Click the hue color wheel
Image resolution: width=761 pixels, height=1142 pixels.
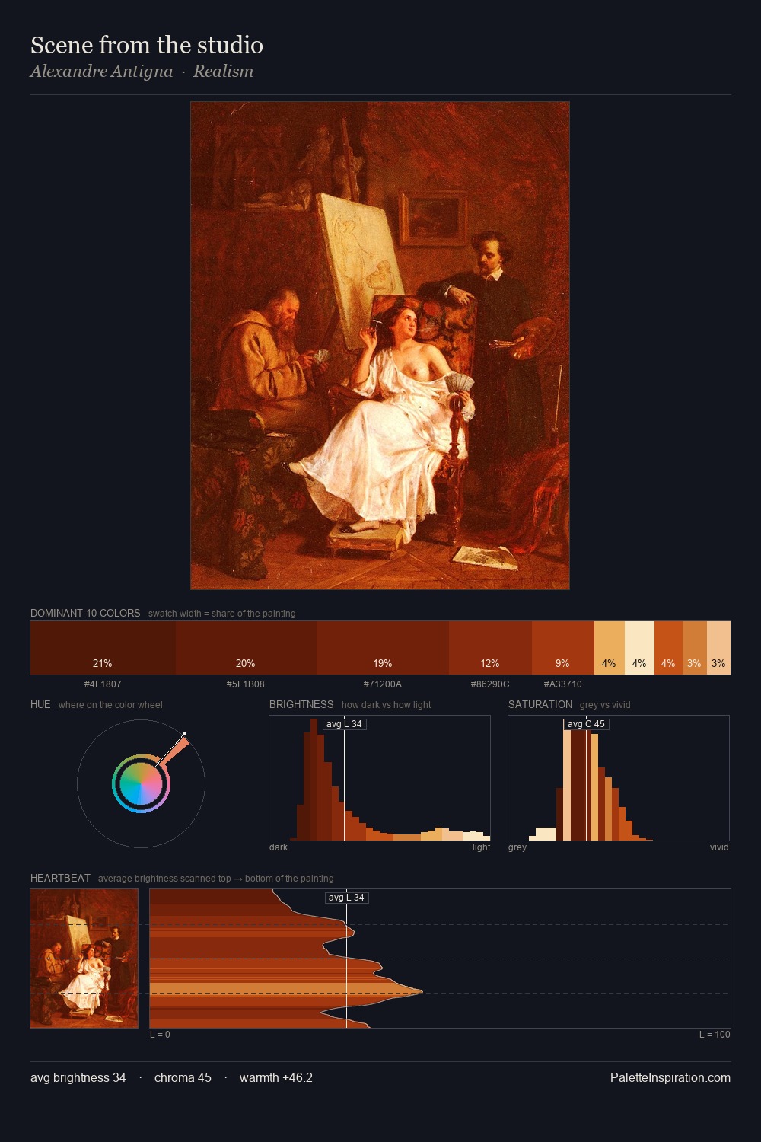coord(141,784)
